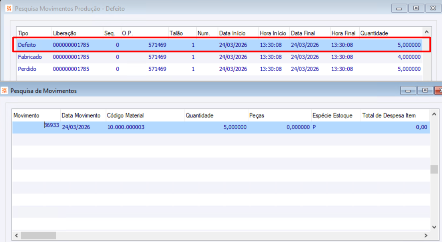Close the Pesquisa de Movimentos window
The width and height of the screenshot is (442, 242).
pyautogui.click(x=439, y=91)
